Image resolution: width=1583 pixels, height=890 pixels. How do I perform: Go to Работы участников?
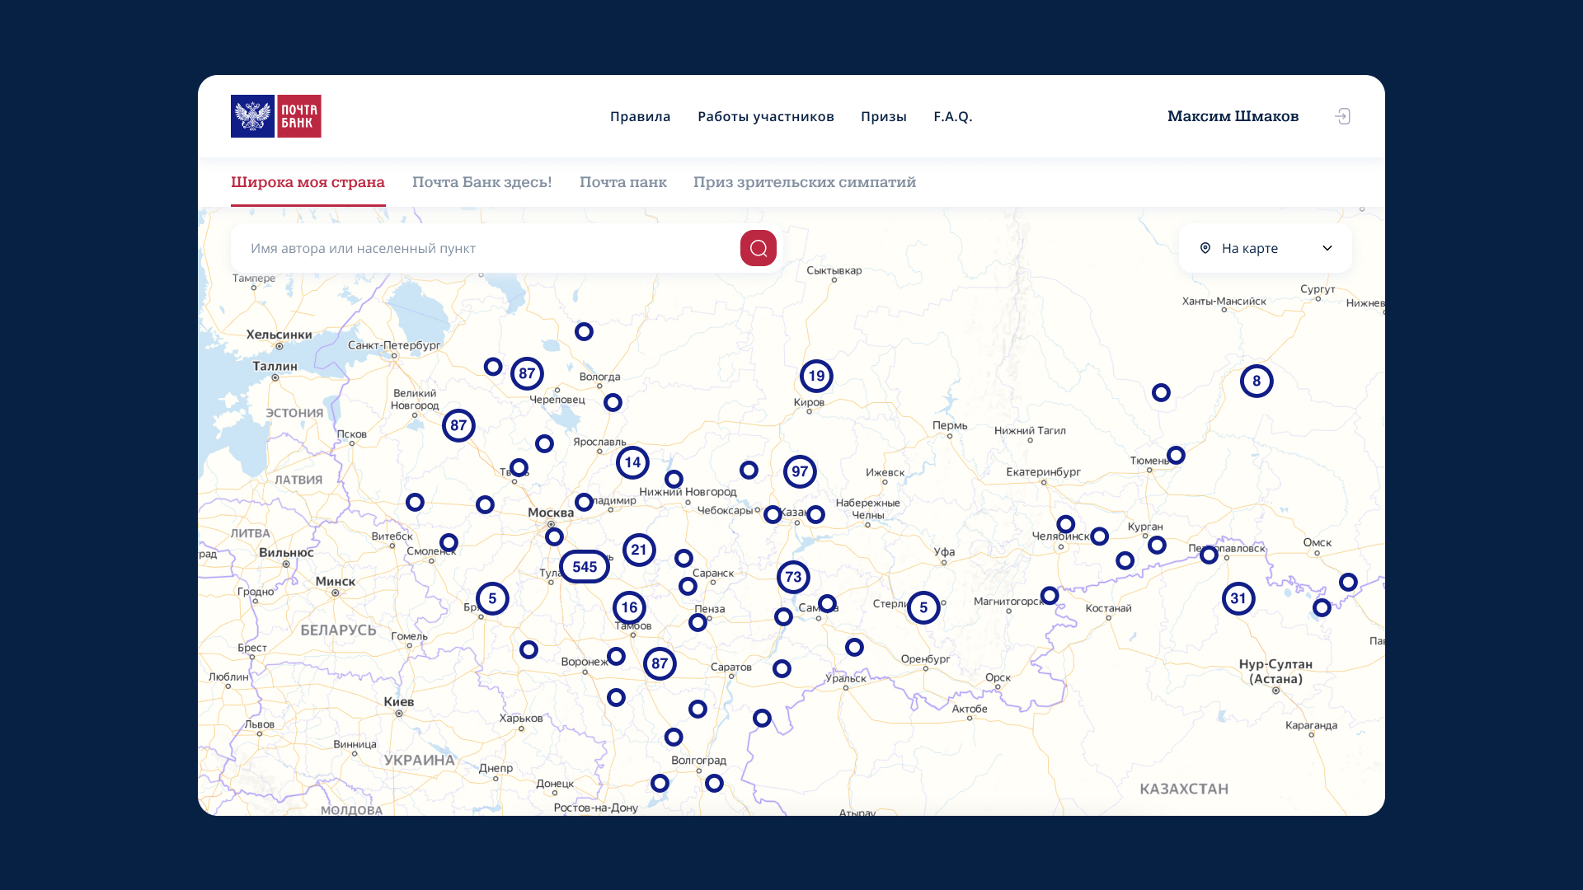pyautogui.click(x=766, y=116)
